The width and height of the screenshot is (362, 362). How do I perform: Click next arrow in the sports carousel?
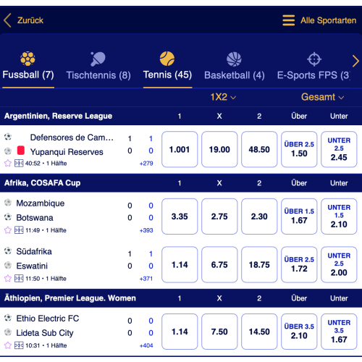coord(355,61)
